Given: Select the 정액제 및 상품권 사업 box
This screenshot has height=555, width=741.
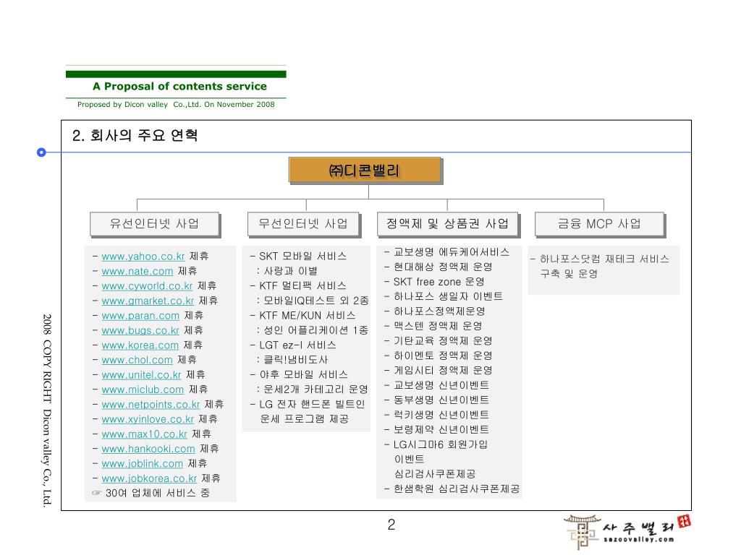Looking at the screenshot, I should 447,224.
